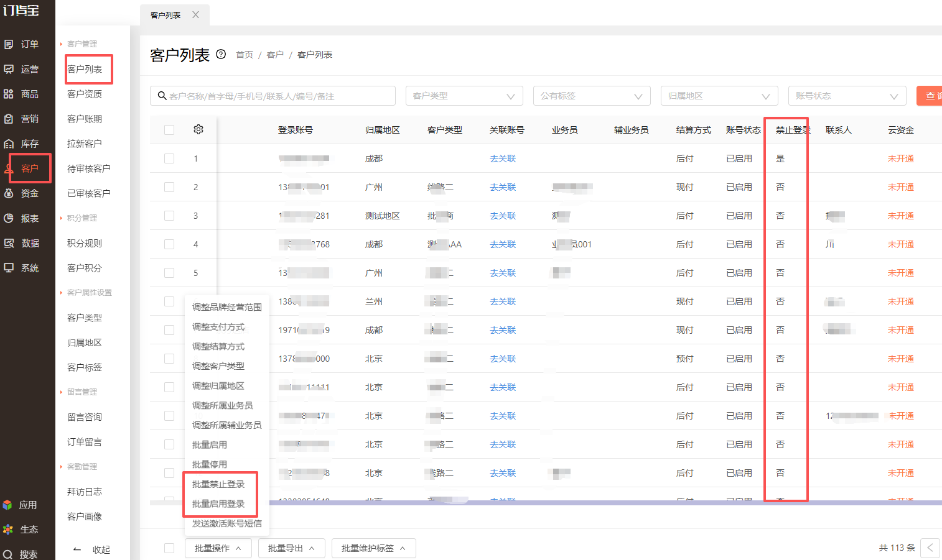Open the 客户 customer sidebar icon
This screenshot has width=942, height=560.
(x=9, y=168)
